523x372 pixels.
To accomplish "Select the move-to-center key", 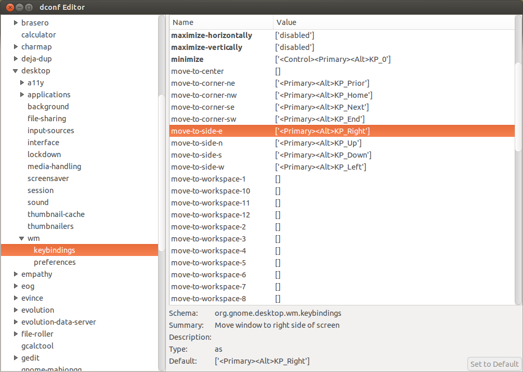I will point(342,71).
